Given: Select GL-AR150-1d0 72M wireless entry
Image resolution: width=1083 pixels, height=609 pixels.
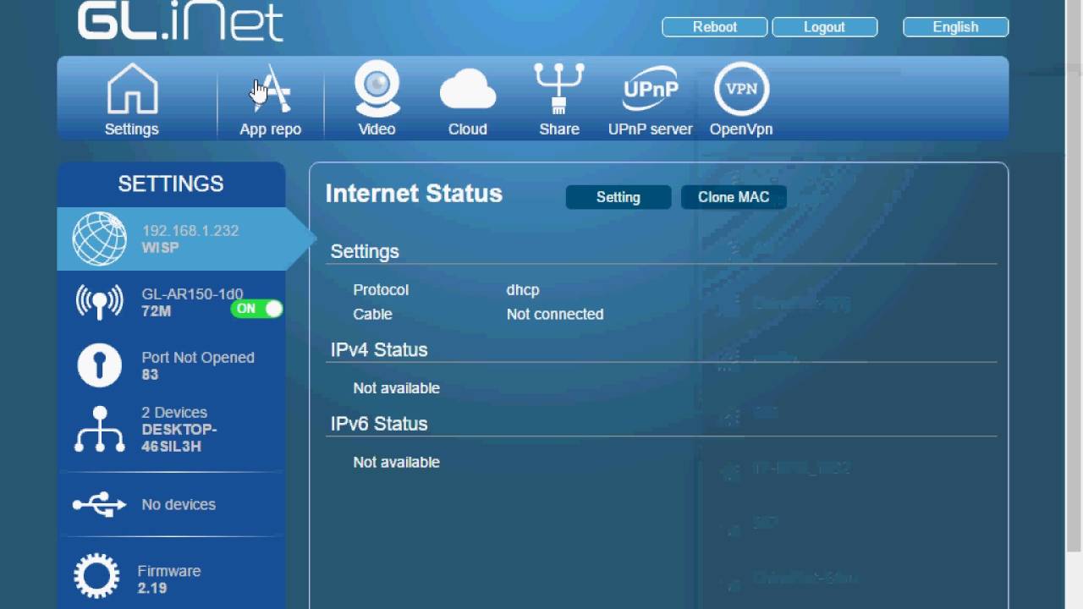Looking at the screenshot, I should tap(171, 302).
